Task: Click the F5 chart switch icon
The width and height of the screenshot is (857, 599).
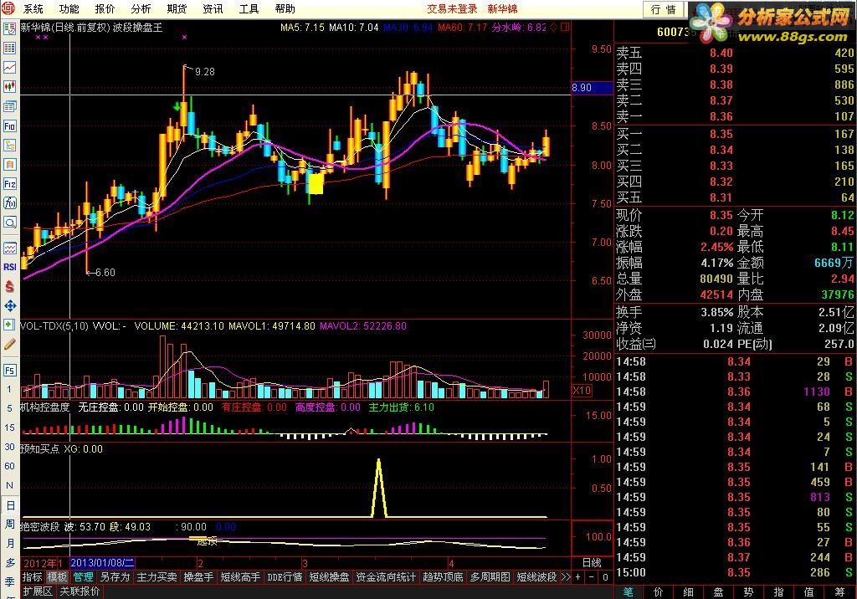Action: pyautogui.click(x=9, y=370)
